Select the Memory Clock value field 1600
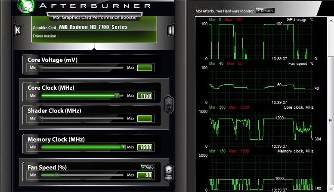Screen dimensions: 334x192 click(x=145, y=147)
